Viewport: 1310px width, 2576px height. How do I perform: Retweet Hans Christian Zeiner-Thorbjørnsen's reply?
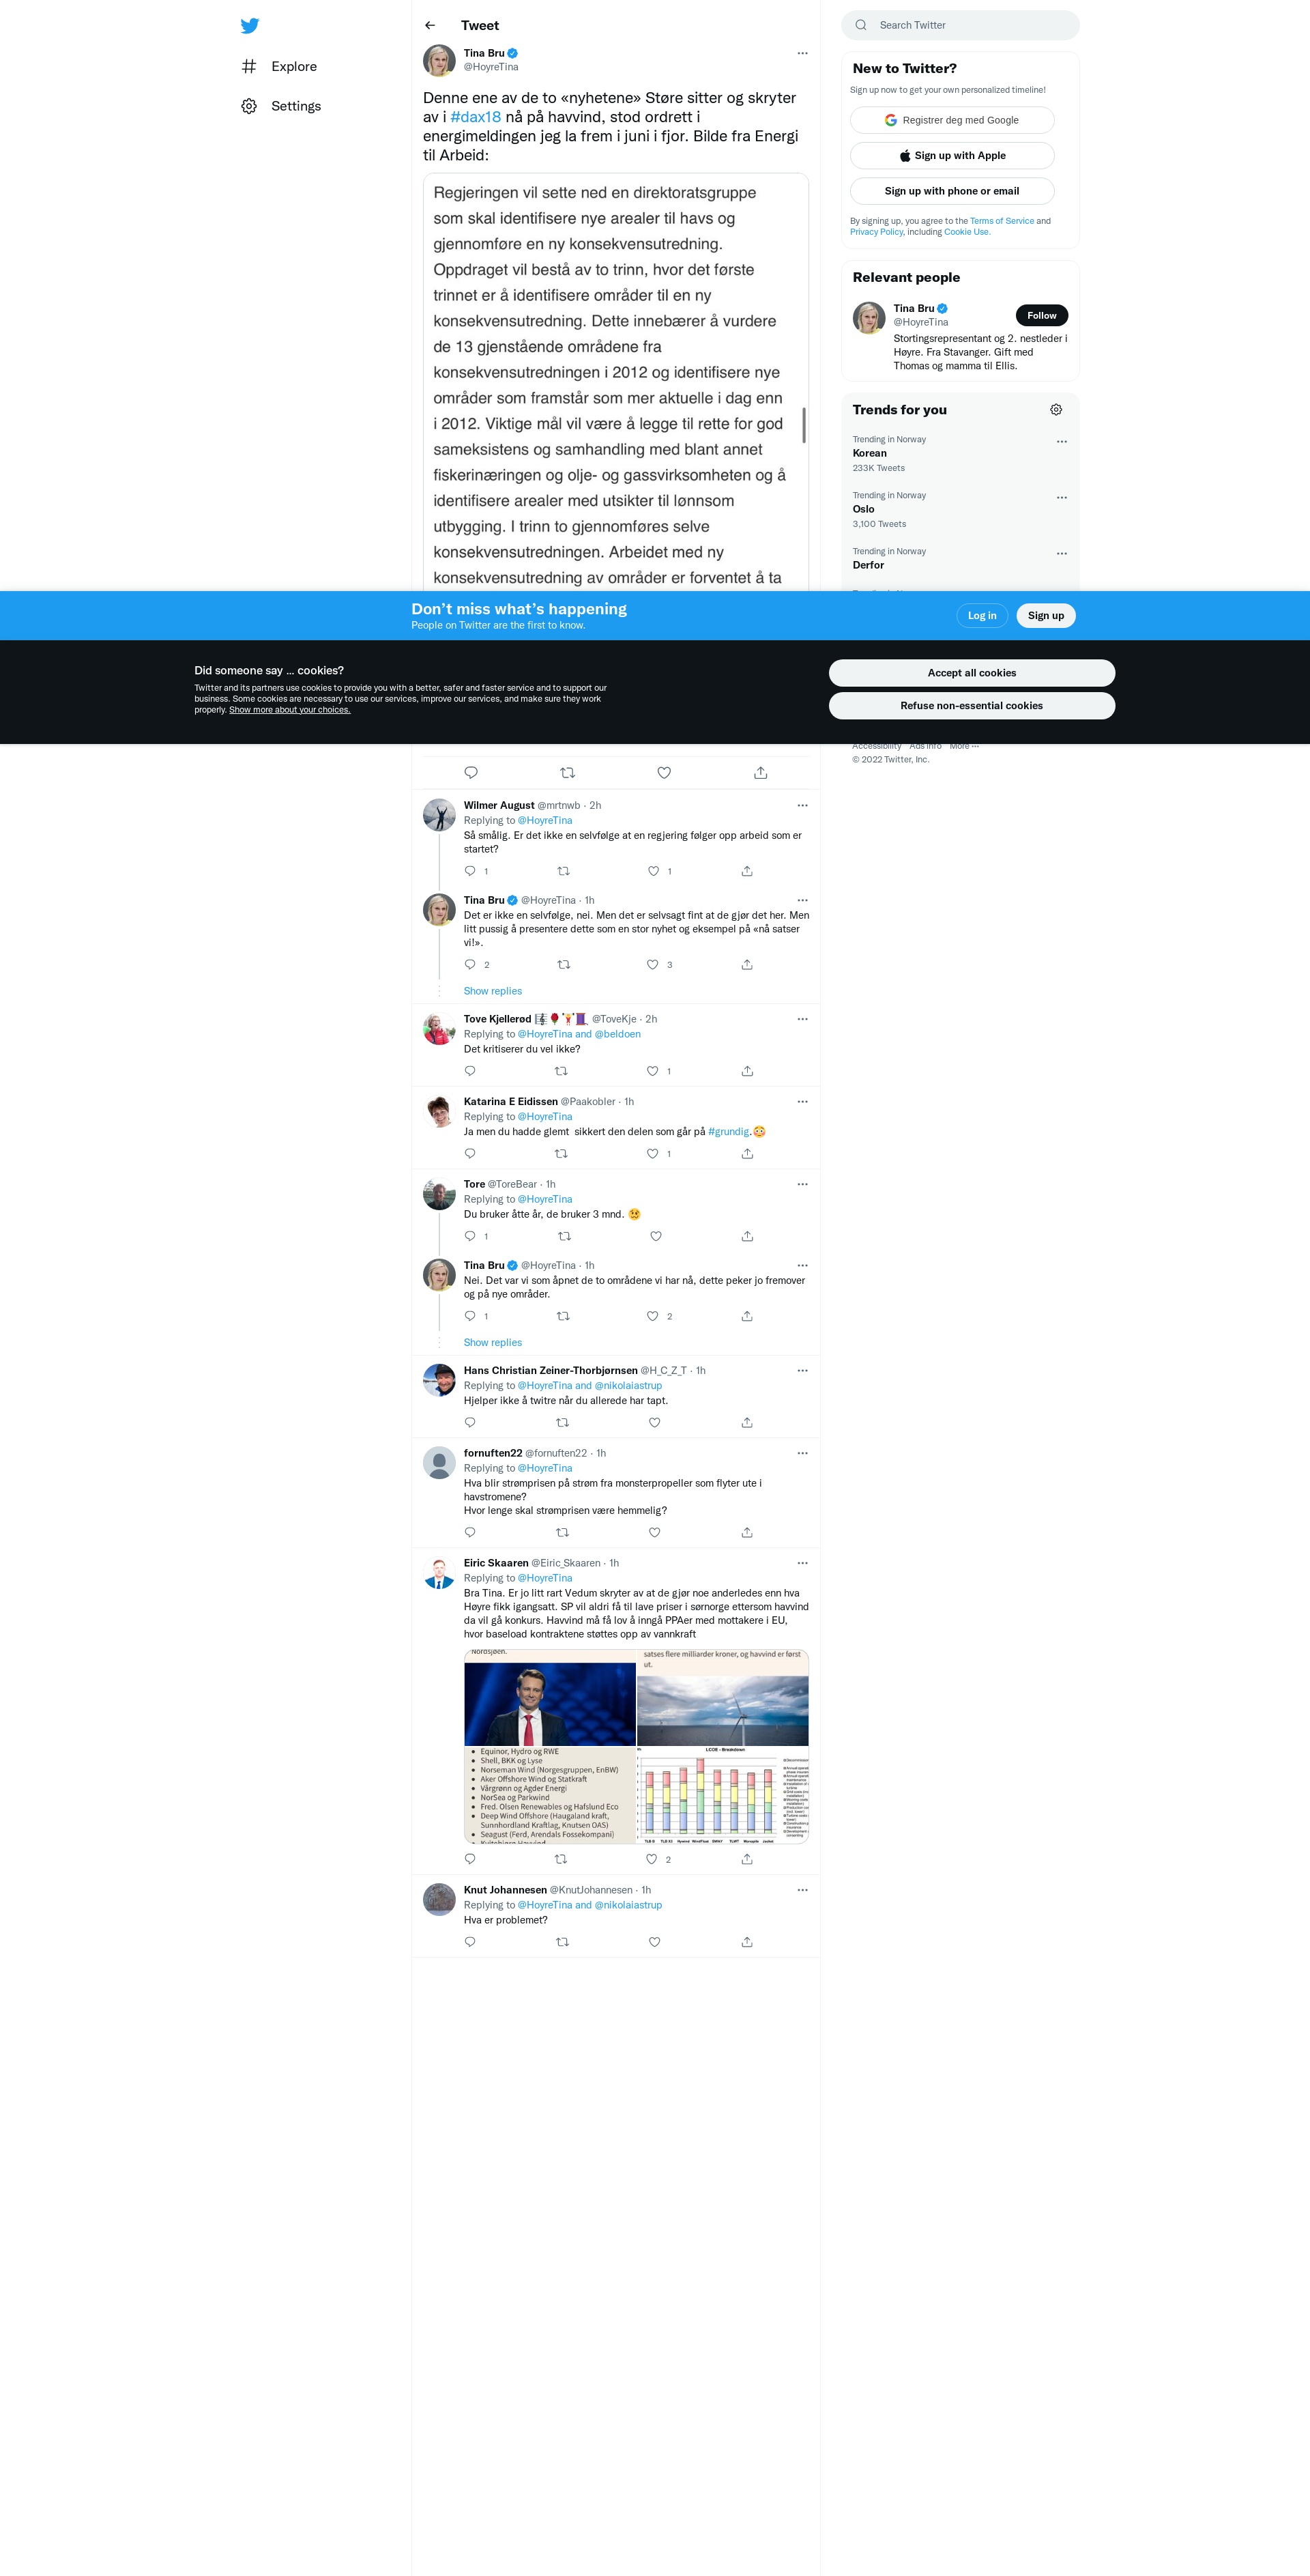click(563, 1423)
